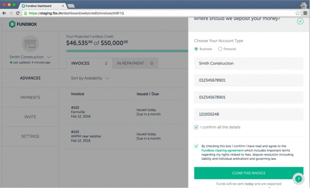Switch to the In Repayment tab
This screenshot has width=310, height=188.
pos(135,63)
